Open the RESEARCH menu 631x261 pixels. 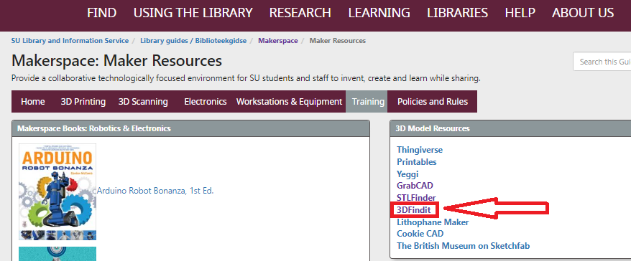coord(300,13)
